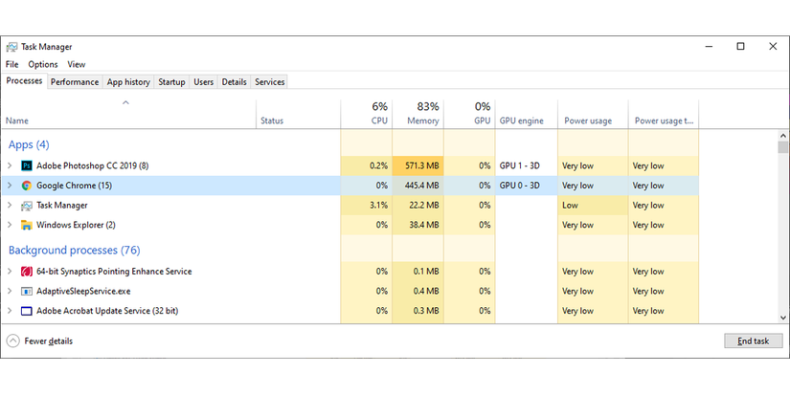Minimize the Task Manager window

pos(709,46)
